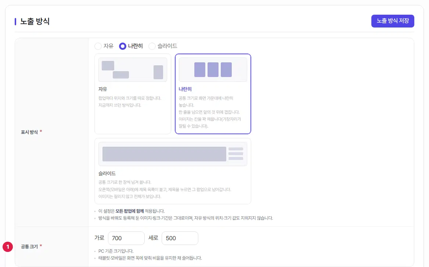Click the 노출 방식 저장 button
429x267 pixels.
click(392, 21)
